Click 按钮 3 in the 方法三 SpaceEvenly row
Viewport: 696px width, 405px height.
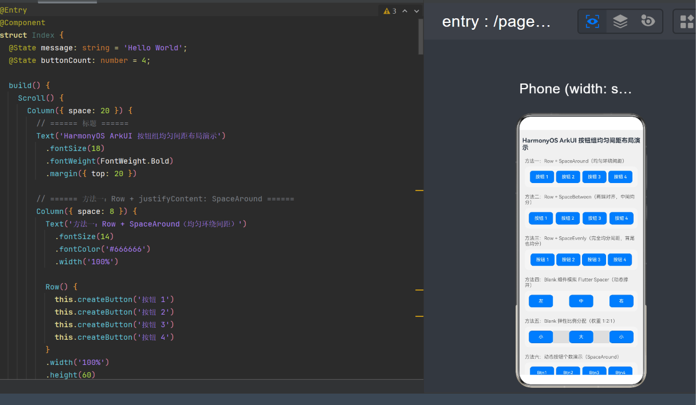(594, 260)
